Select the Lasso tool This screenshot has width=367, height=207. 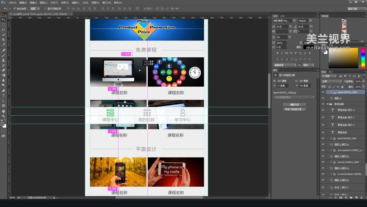pos(3,30)
